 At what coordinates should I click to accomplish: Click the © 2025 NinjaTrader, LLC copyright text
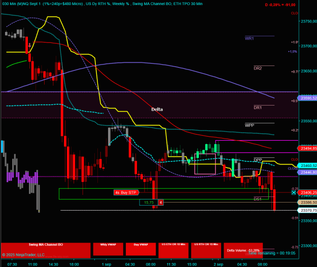pos(23,255)
